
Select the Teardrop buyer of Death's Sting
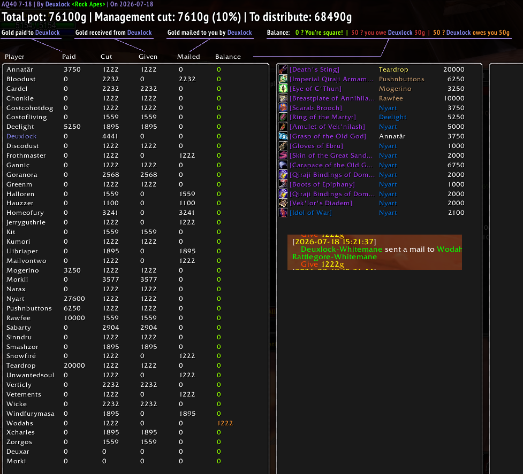[393, 69]
